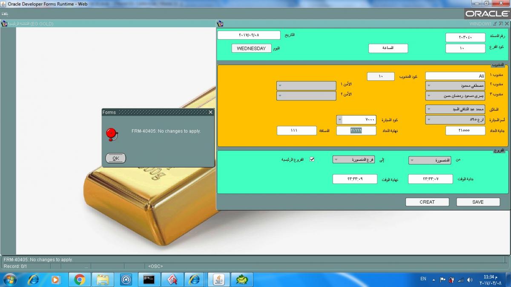Switch to the Java application in taskbar
Screen dimensions: 511x287
point(218,279)
